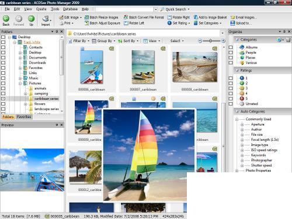Click zoom-in plus on thumbnail slider
Viewport: 292px width, 219px height.
[223, 41]
